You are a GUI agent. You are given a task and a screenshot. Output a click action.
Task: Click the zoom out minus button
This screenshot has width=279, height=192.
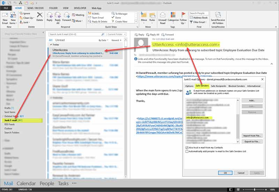pos(244,190)
